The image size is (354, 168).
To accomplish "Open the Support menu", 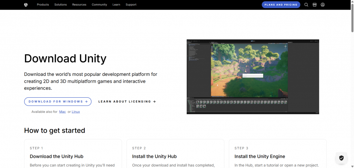I will (131, 5).
